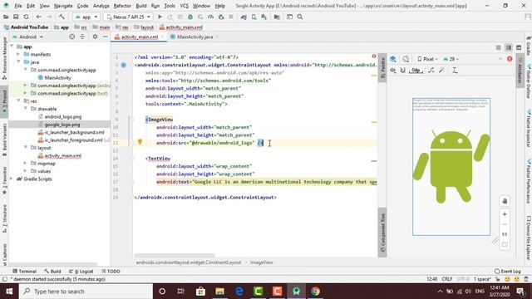
Task: Click the Guidelines icon in design toolbar
Action: click(455, 70)
